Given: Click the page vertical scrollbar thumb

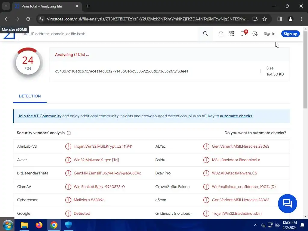Looking at the screenshot, I should (305, 70).
